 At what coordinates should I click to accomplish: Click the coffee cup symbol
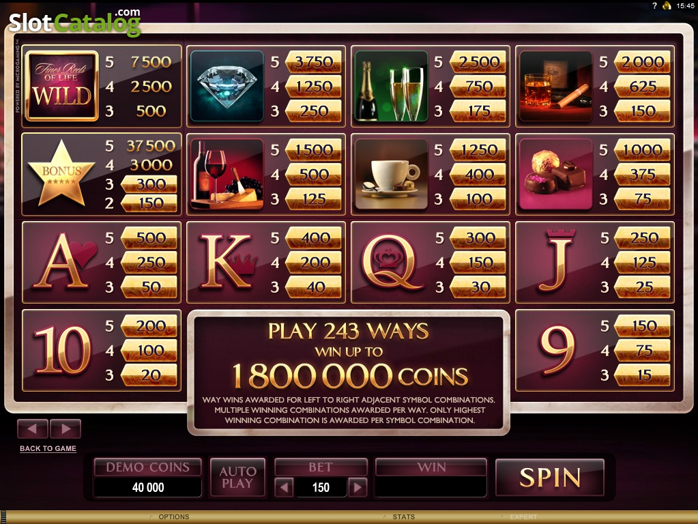(x=391, y=174)
